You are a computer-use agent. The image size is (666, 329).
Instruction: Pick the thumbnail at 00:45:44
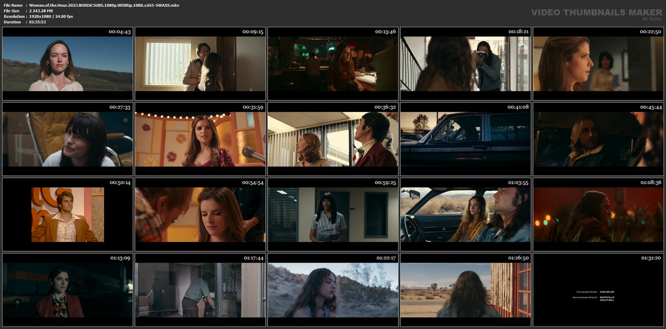(598, 139)
